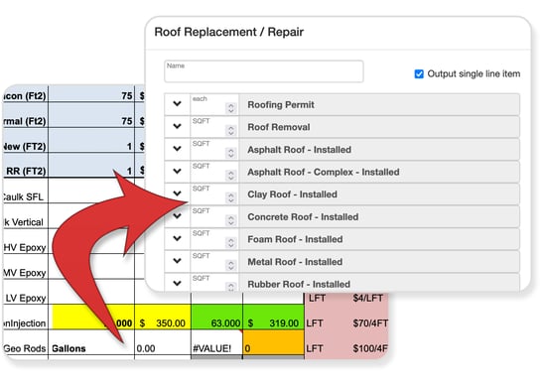Click Asphalt Roof - Installed SQFT stepper
The height and width of the screenshot is (385, 546).
231,153
